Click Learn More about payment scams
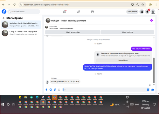 123,60
